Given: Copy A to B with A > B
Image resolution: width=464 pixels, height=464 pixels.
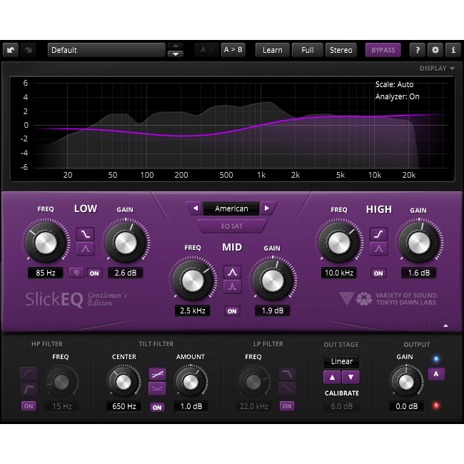Looking at the screenshot, I should pos(233,50).
